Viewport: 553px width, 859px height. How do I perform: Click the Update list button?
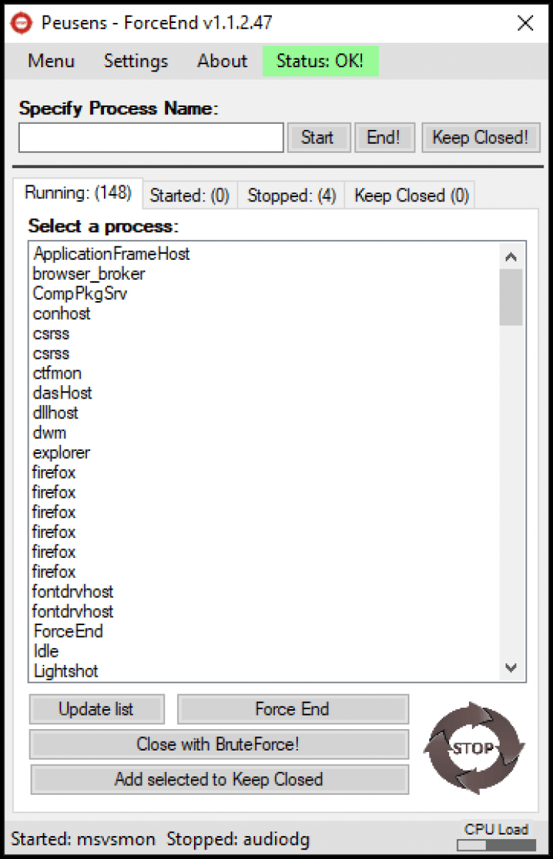click(x=97, y=709)
